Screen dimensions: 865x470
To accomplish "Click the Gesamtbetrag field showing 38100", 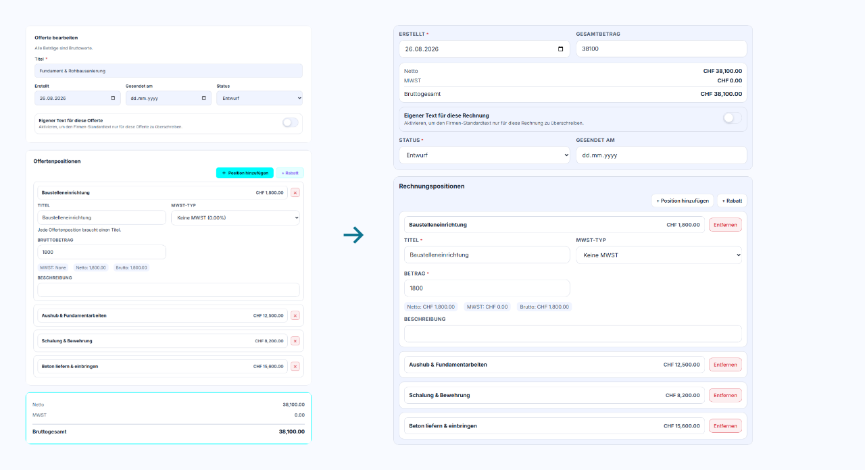I will coord(662,49).
